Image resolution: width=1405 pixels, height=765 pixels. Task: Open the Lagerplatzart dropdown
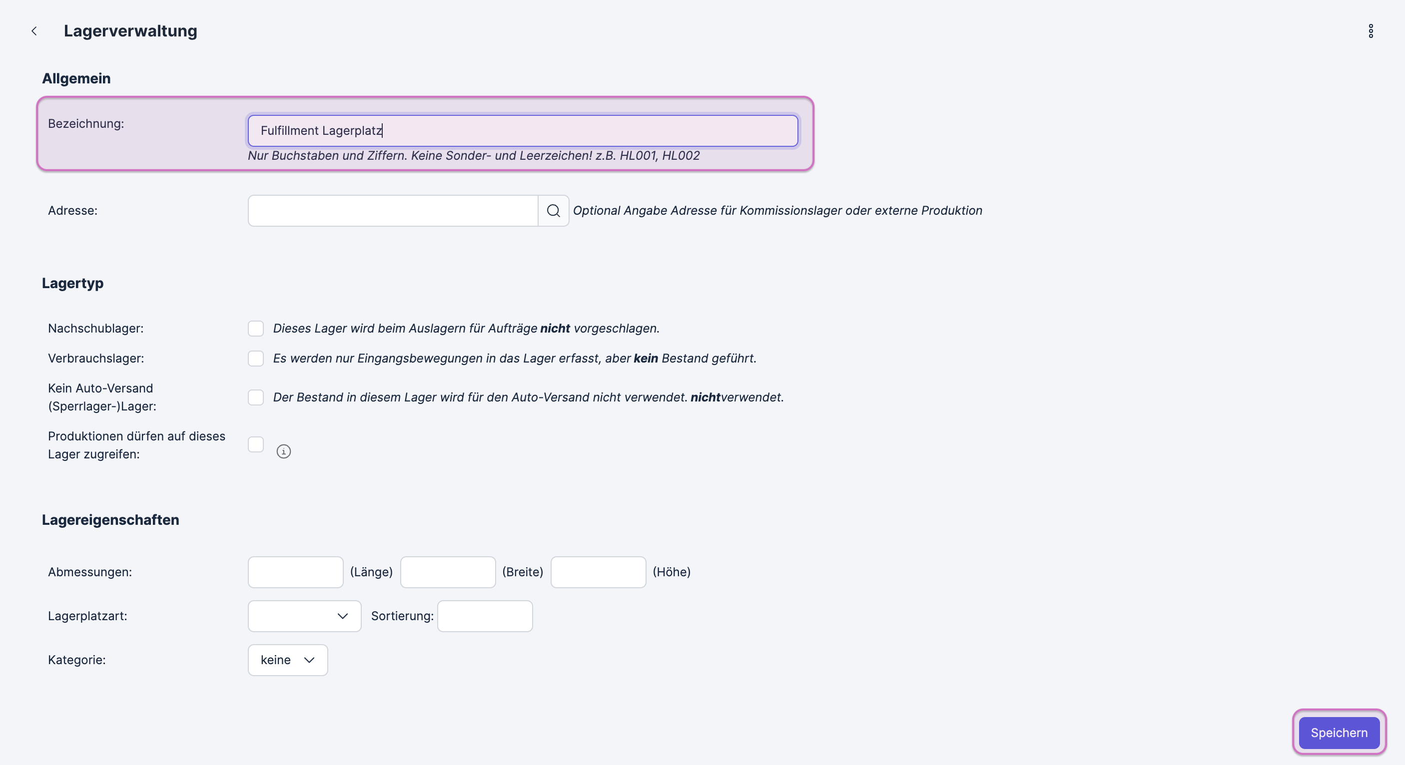(304, 616)
